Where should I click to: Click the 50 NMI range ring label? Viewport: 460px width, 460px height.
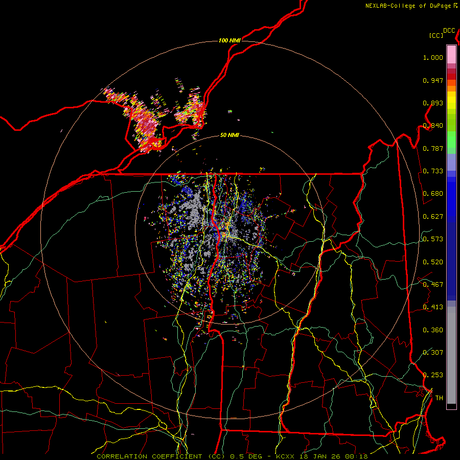[x=229, y=135]
